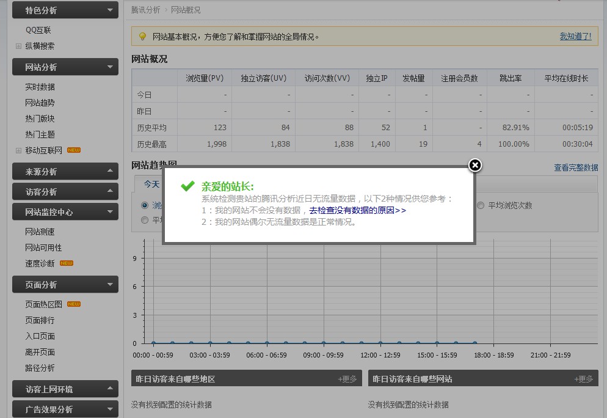The width and height of the screenshot is (607, 418).
Task: Open 热门版块 page
Action: pos(40,119)
